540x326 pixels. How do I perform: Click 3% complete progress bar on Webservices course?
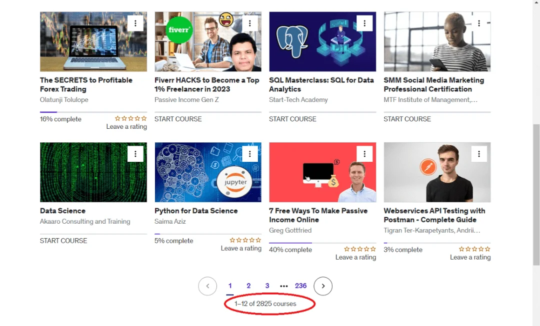tap(437, 243)
